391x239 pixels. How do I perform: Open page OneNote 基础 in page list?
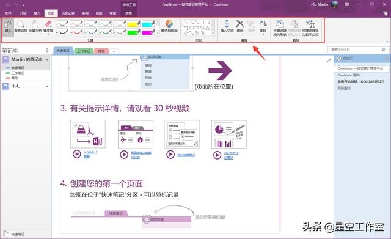[x=348, y=75]
